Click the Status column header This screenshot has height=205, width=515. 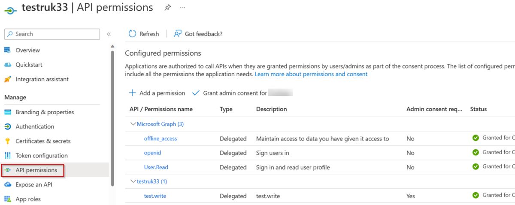[479, 109]
